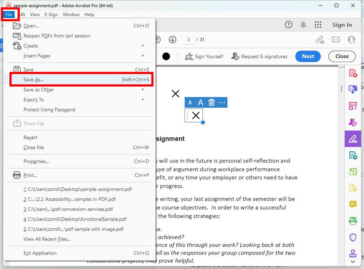Go to next page down arrow
364x269 pixels.
coord(172,39)
